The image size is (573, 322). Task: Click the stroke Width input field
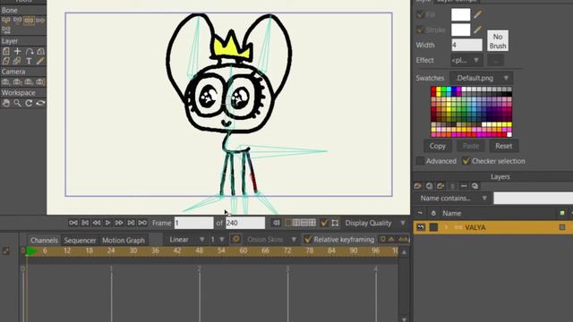click(x=466, y=45)
